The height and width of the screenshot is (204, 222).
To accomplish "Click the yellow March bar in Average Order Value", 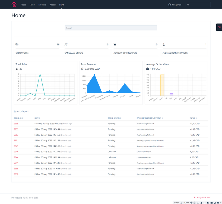I will click(x=162, y=85).
